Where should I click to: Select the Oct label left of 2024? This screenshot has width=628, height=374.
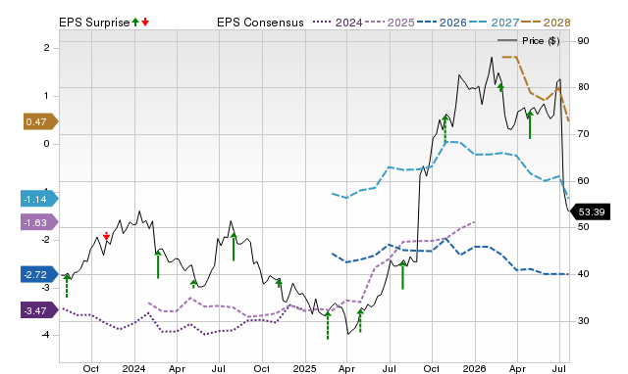(x=91, y=368)
